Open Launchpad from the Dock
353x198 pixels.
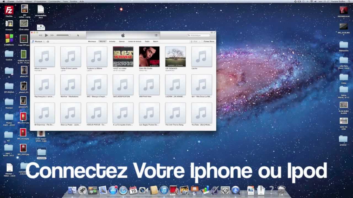point(82,190)
